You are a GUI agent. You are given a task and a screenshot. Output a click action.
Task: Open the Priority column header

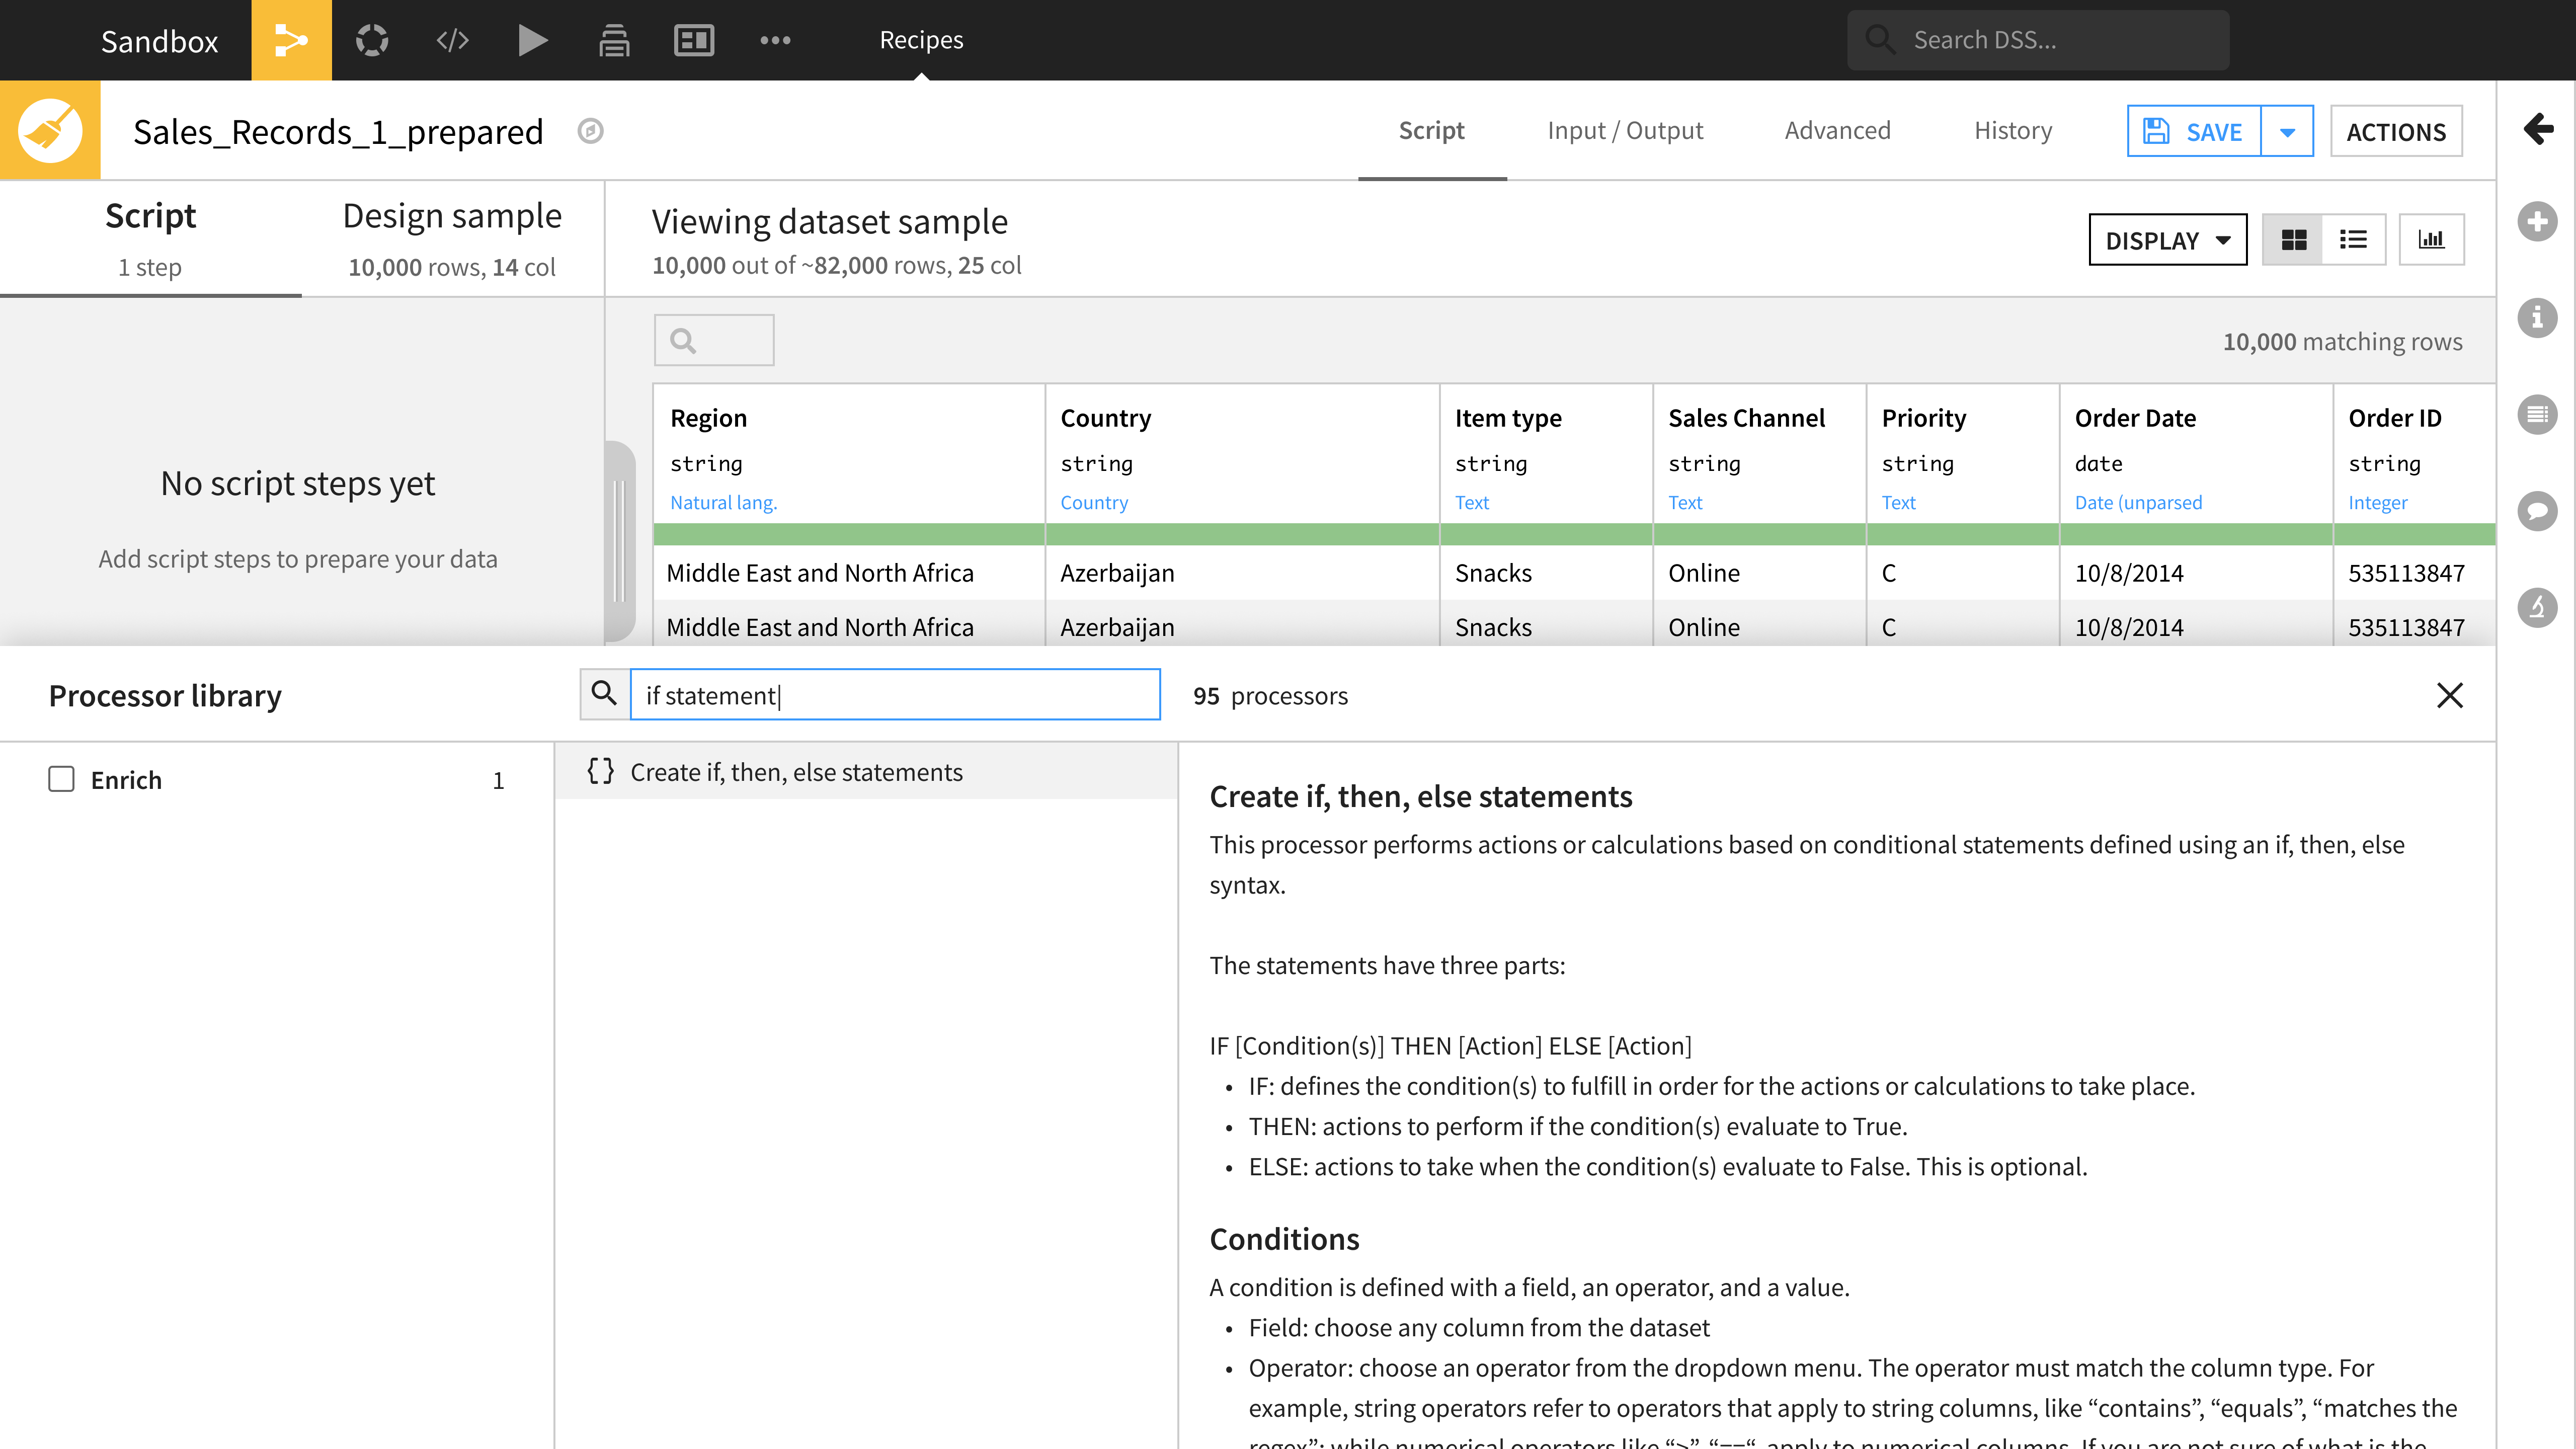1923,417
